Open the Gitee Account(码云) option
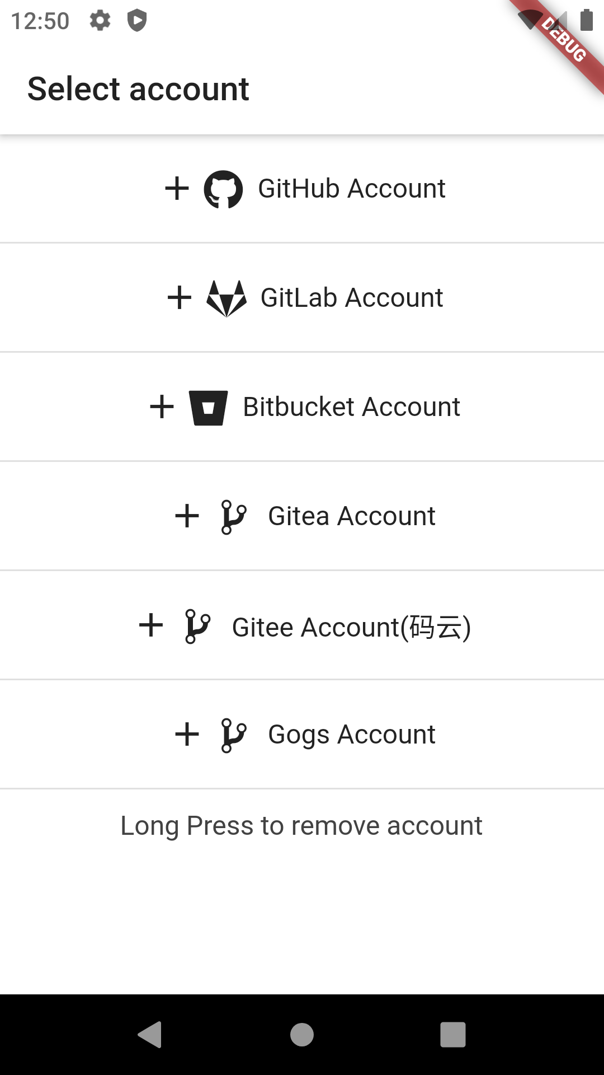Viewport: 604px width, 1075px height. [351, 627]
